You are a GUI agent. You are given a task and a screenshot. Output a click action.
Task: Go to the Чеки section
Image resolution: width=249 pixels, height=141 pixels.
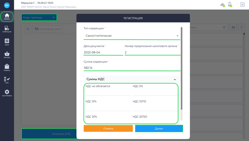pyautogui.click(x=7, y=42)
